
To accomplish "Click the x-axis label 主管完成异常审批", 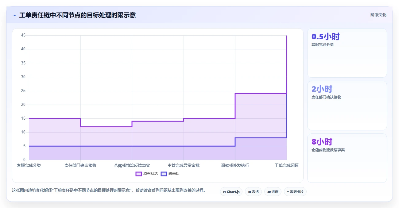I will [x=184, y=165].
